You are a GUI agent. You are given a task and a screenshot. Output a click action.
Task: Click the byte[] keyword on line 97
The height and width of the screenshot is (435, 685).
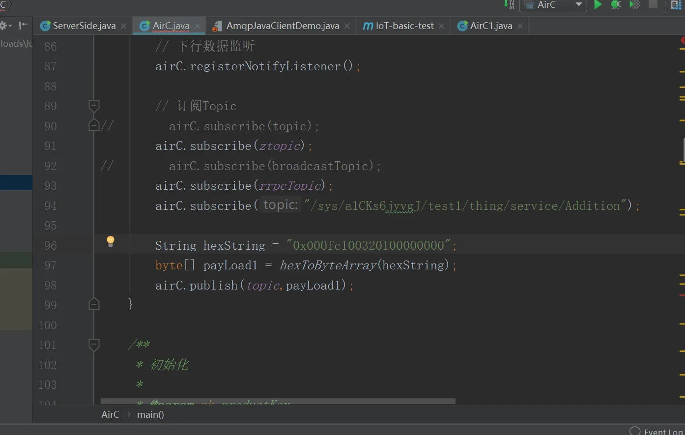pyautogui.click(x=175, y=265)
